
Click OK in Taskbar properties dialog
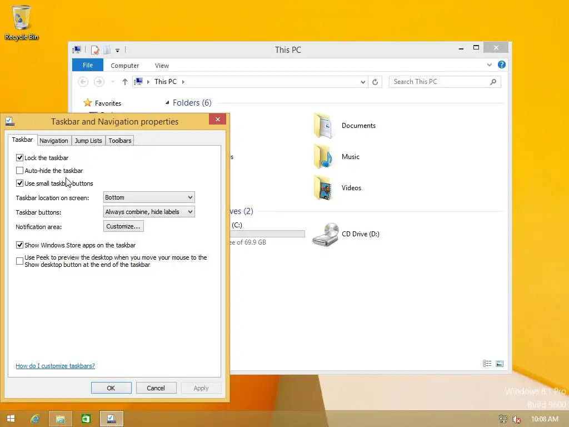(111, 388)
